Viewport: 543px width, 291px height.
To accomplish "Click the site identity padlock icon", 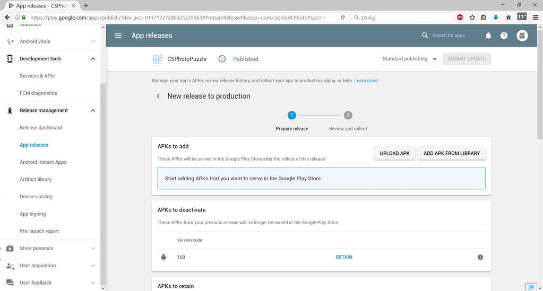I will (24, 17).
